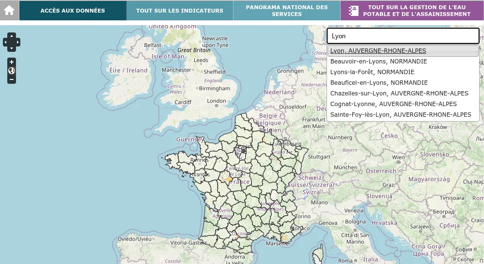Viewport: 484px width, 264px height.
Task: Click the Stuttgart label on map
Action: [x=319, y=157]
